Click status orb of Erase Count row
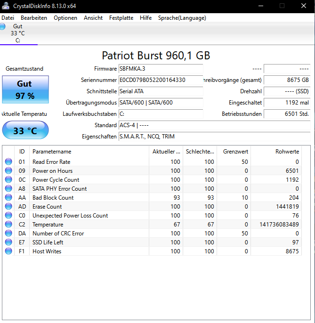Screen dimensions: 315x323 [x=8, y=206]
